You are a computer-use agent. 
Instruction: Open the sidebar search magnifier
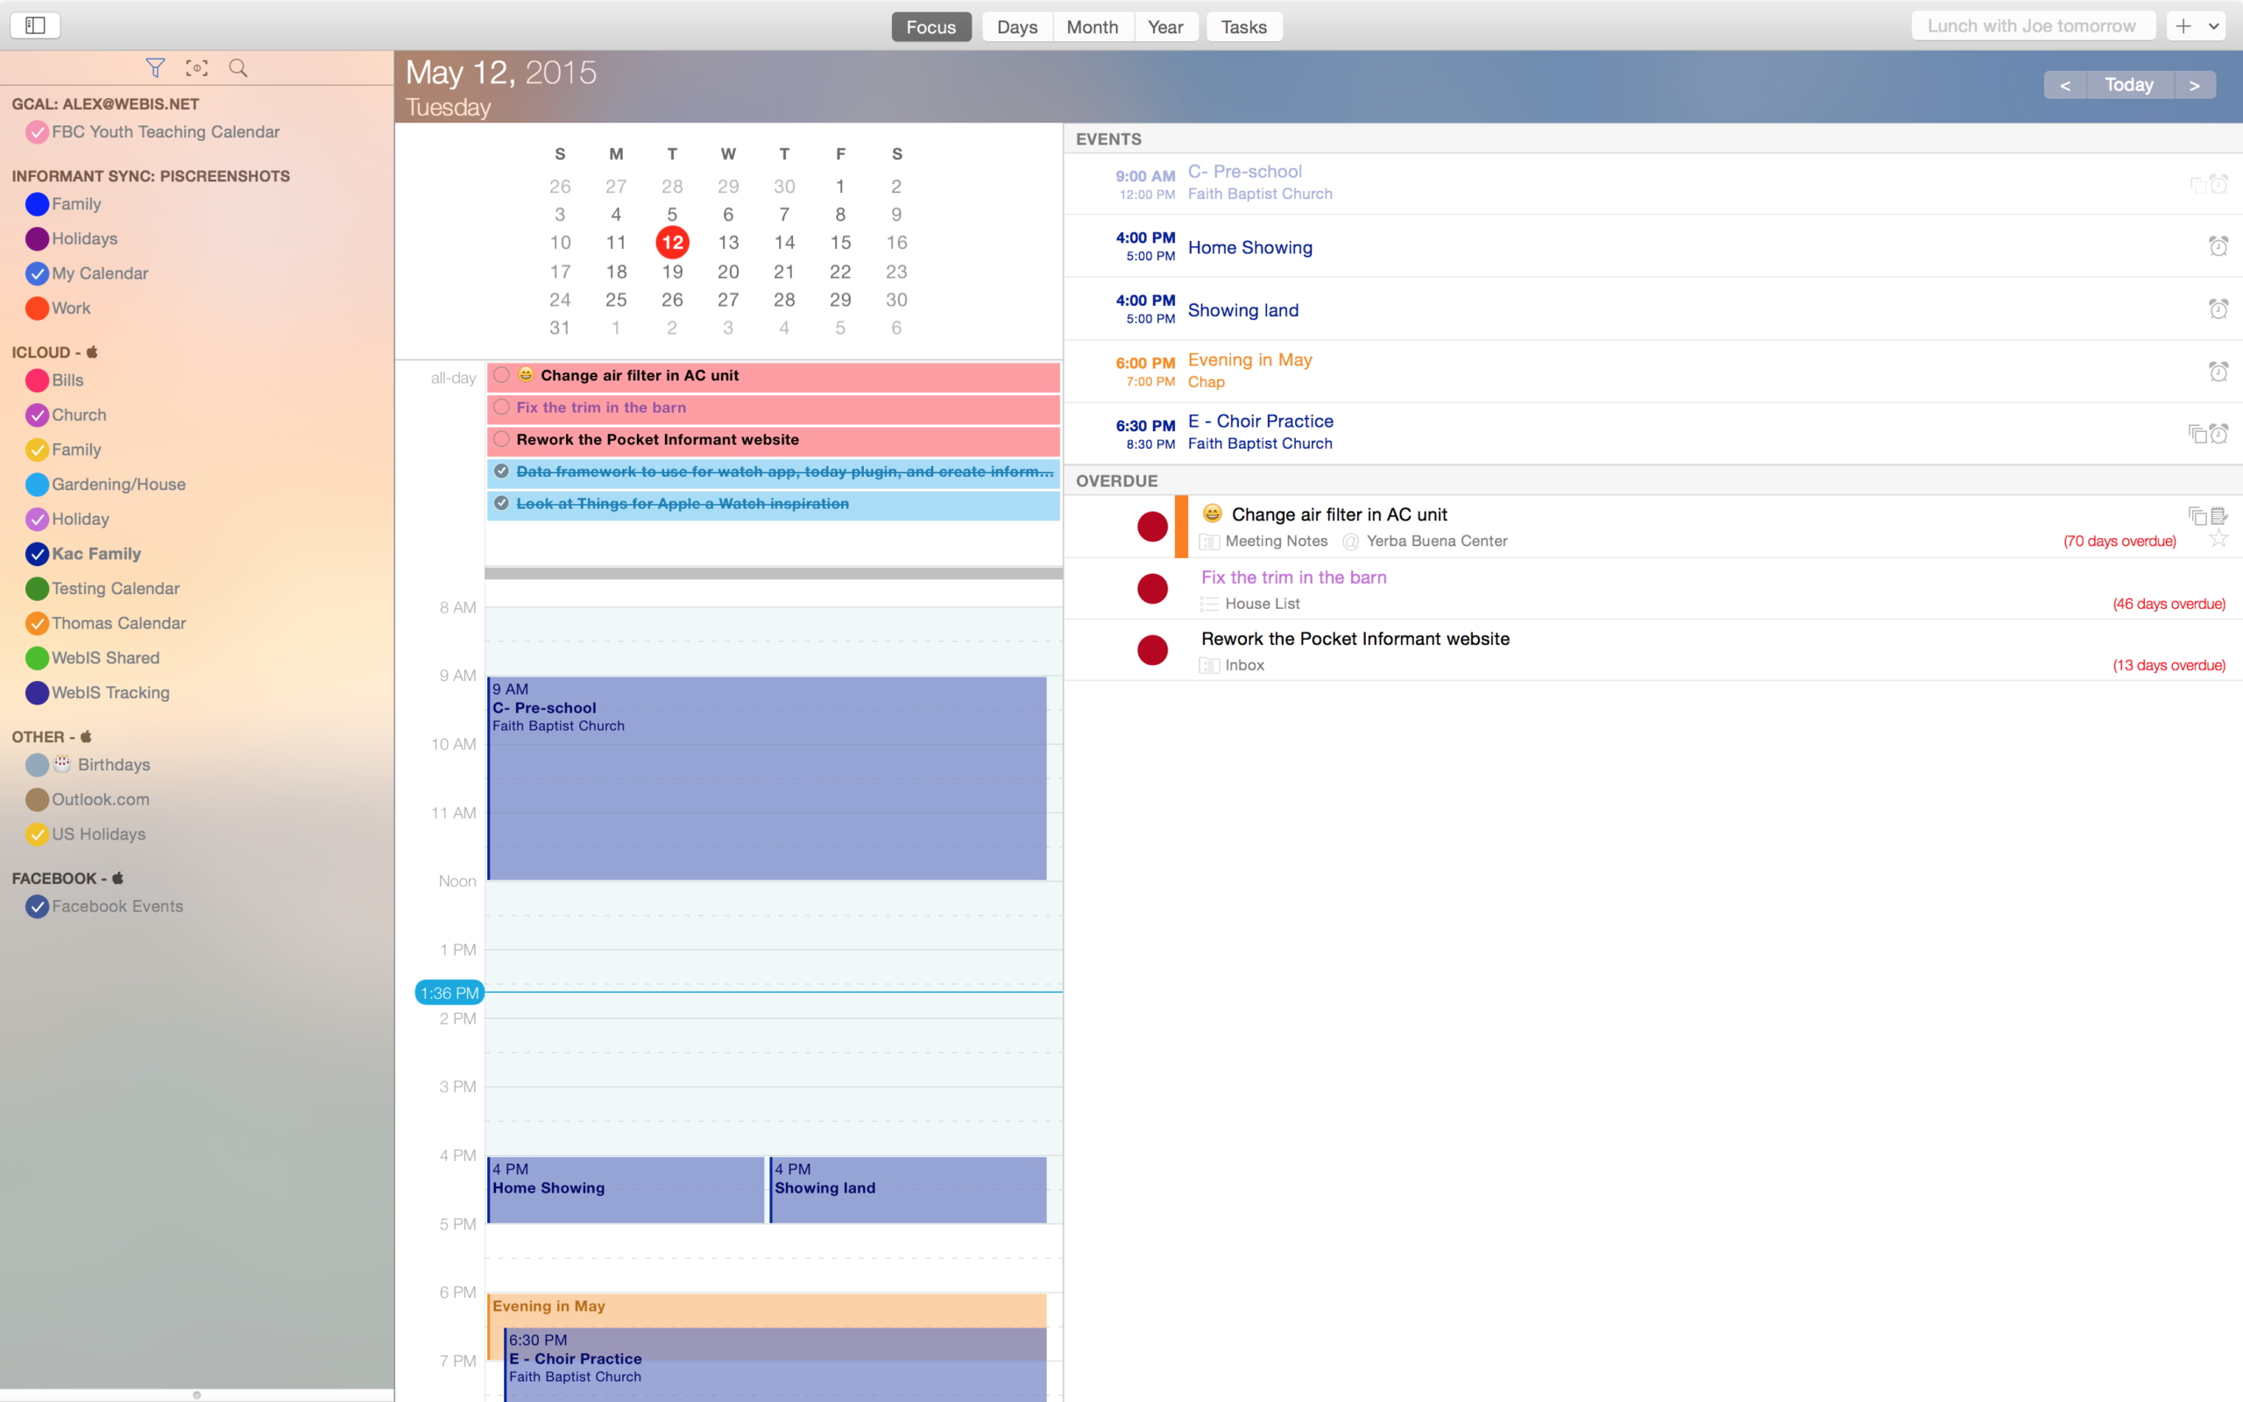(x=238, y=67)
